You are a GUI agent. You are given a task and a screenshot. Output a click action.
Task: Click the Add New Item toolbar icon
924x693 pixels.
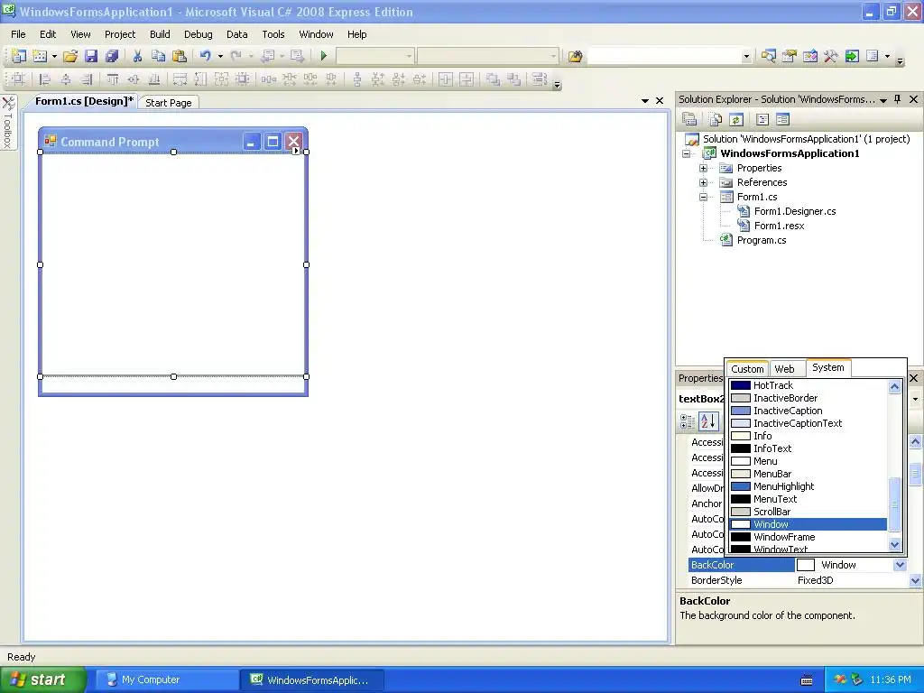(40, 56)
